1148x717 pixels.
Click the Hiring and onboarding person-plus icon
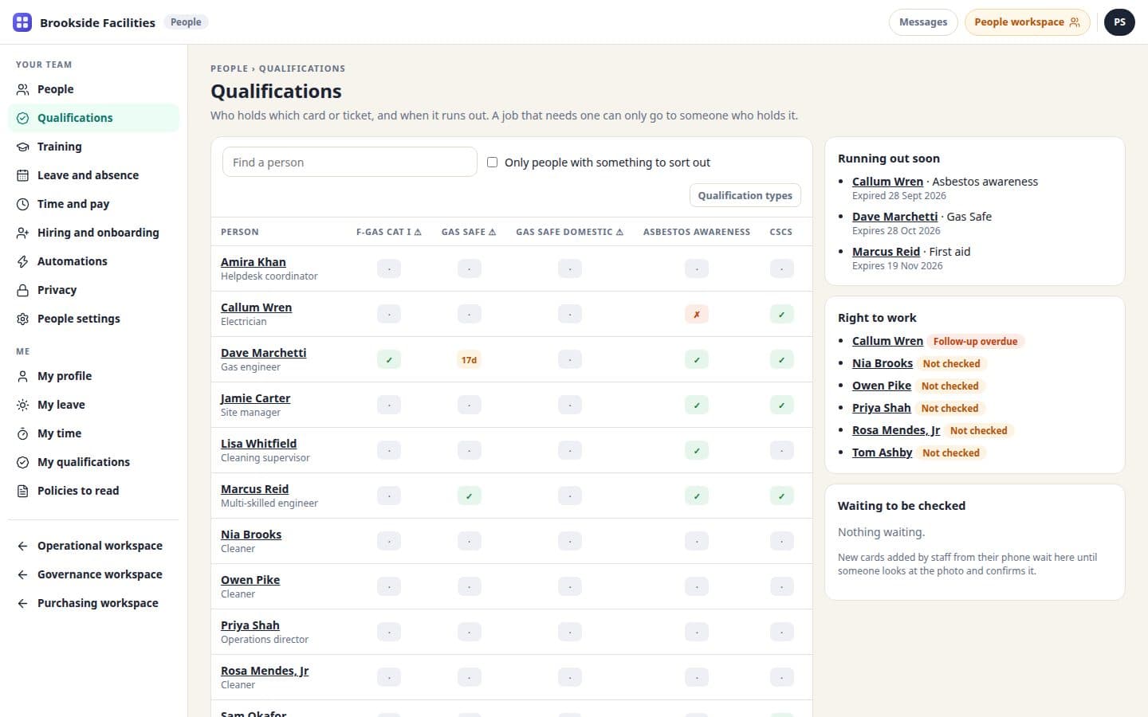coord(23,233)
